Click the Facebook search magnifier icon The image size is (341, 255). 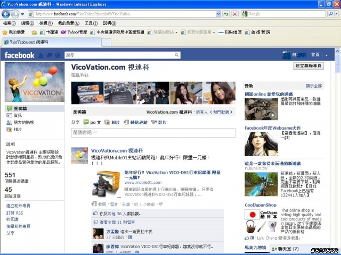coord(176,55)
